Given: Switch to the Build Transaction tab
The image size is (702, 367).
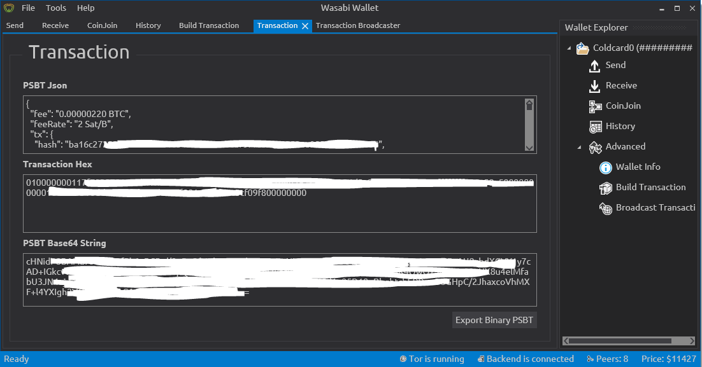Looking at the screenshot, I should (209, 25).
